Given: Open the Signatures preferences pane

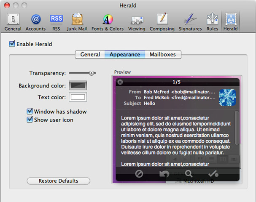Looking at the screenshot, I should pos(190,22).
